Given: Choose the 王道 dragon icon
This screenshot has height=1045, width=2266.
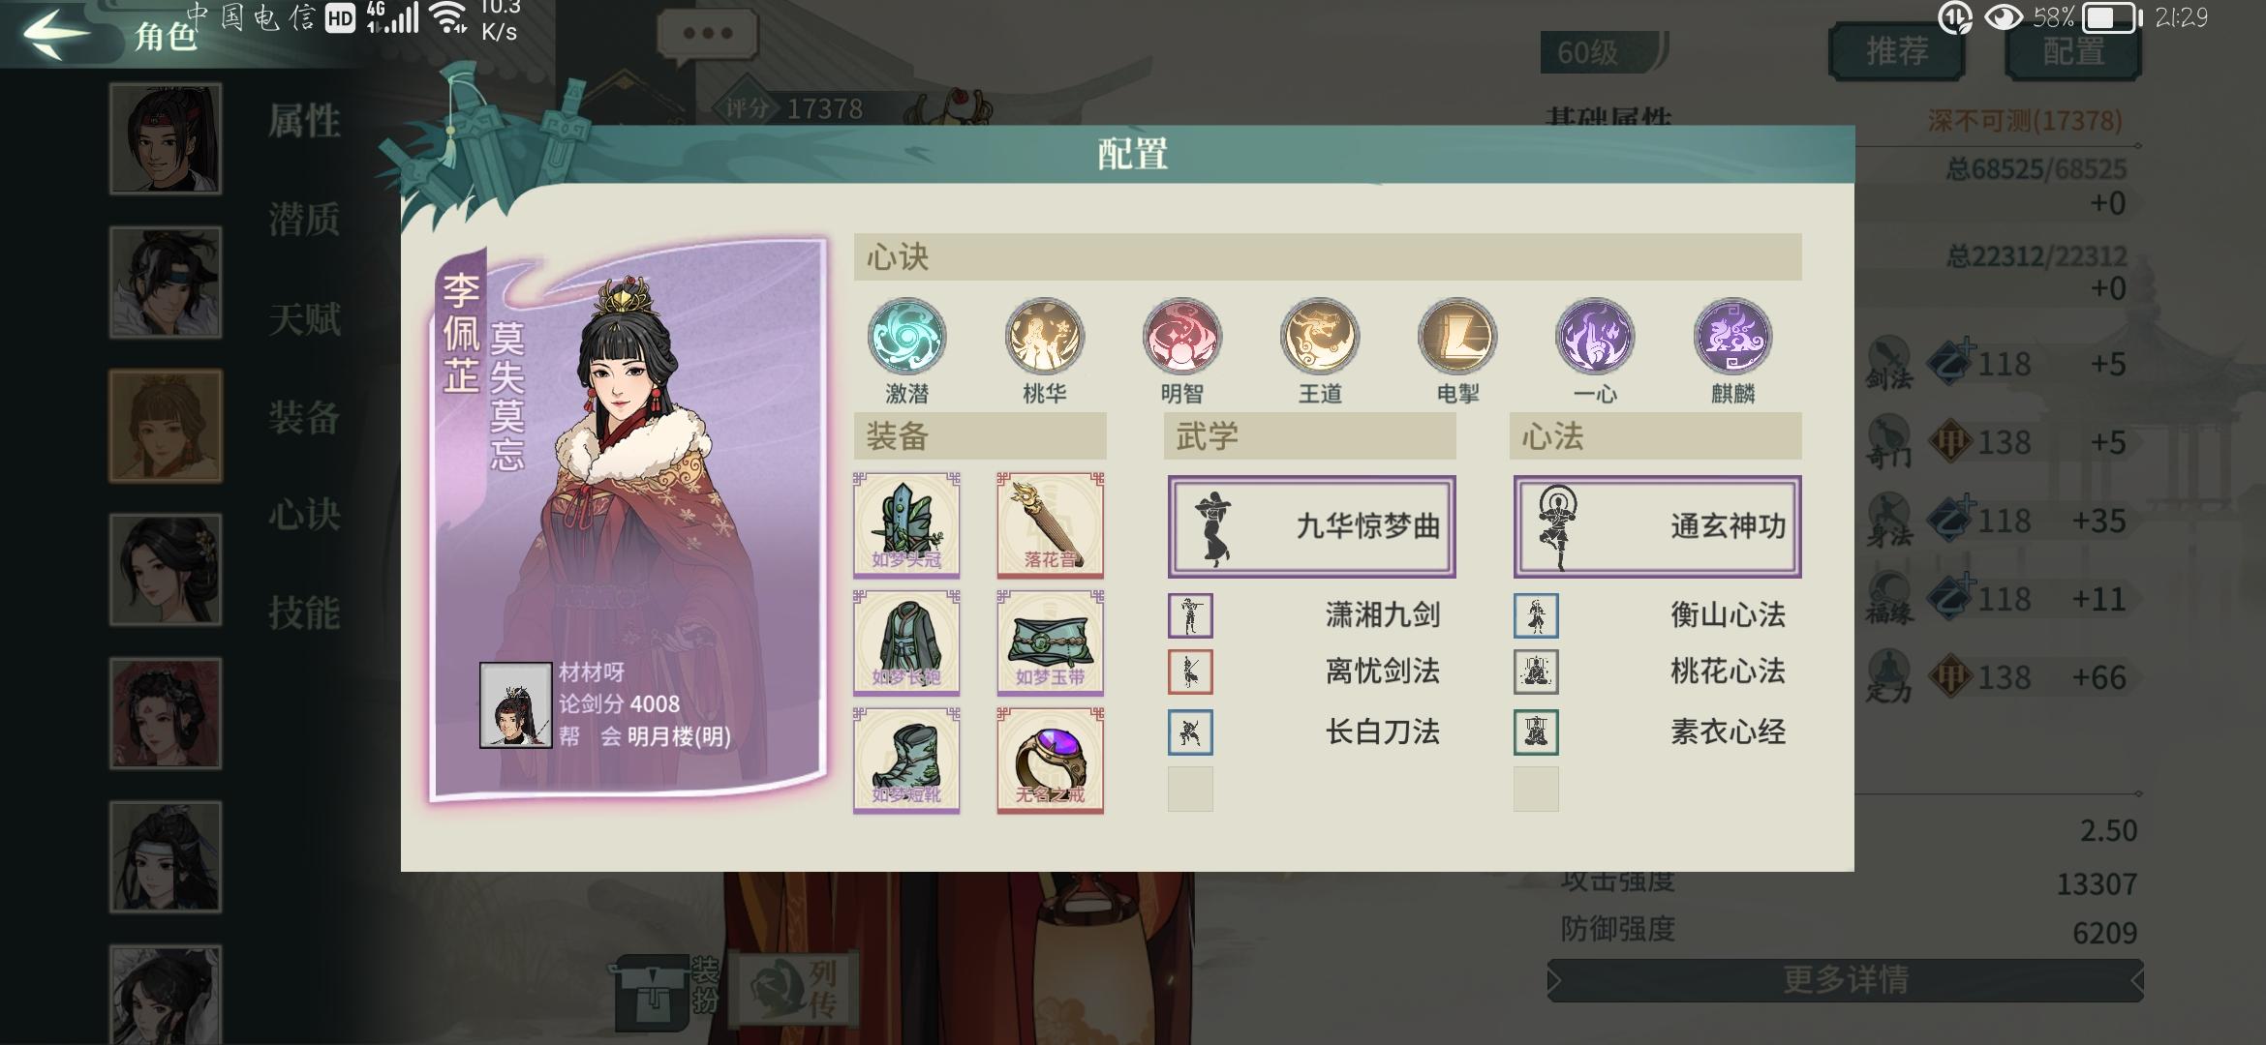Looking at the screenshot, I should click(x=1319, y=337).
